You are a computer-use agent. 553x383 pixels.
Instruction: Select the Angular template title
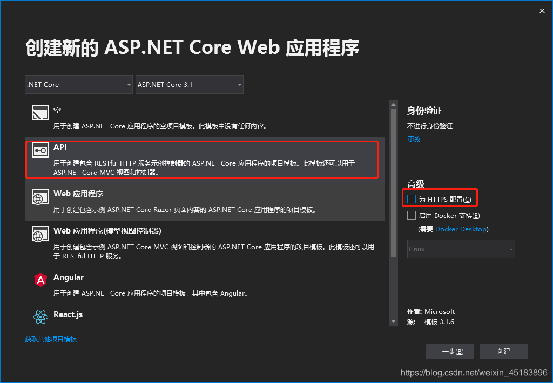point(69,277)
